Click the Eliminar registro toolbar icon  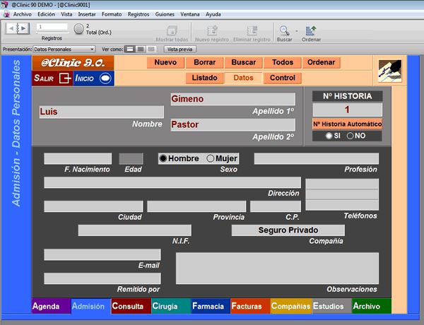[x=252, y=30]
